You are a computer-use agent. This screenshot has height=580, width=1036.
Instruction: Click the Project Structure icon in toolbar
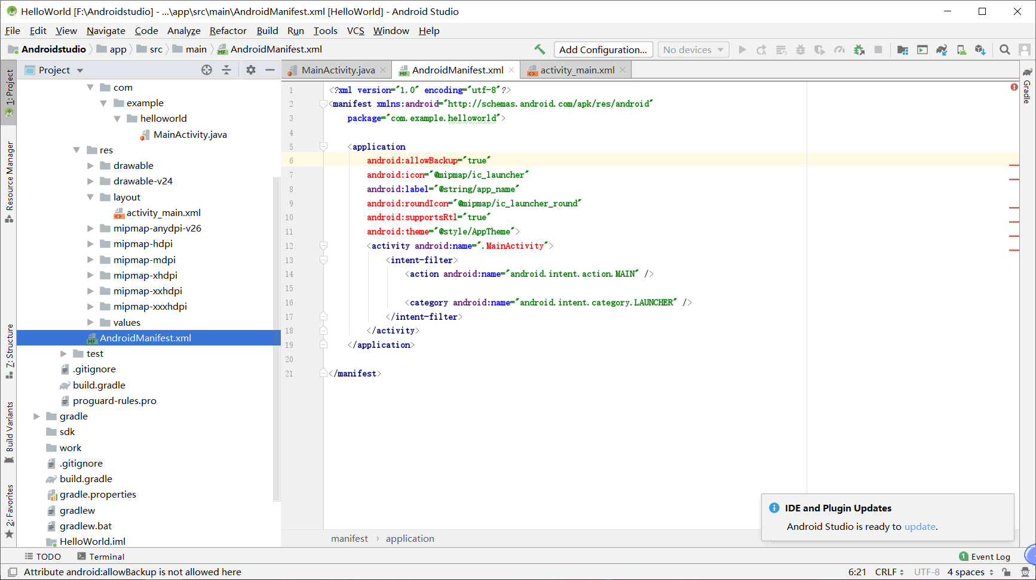(x=903, y=50)
